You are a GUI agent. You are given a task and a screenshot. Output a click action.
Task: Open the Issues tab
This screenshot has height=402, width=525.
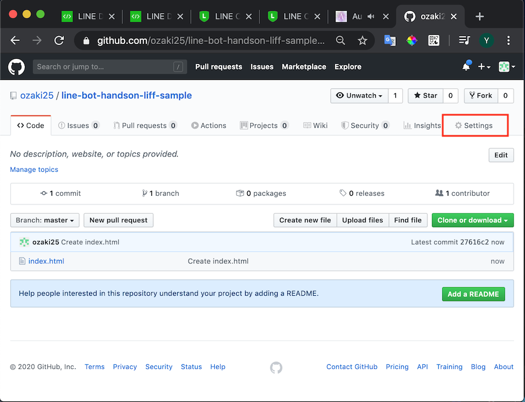click(79, 126)
